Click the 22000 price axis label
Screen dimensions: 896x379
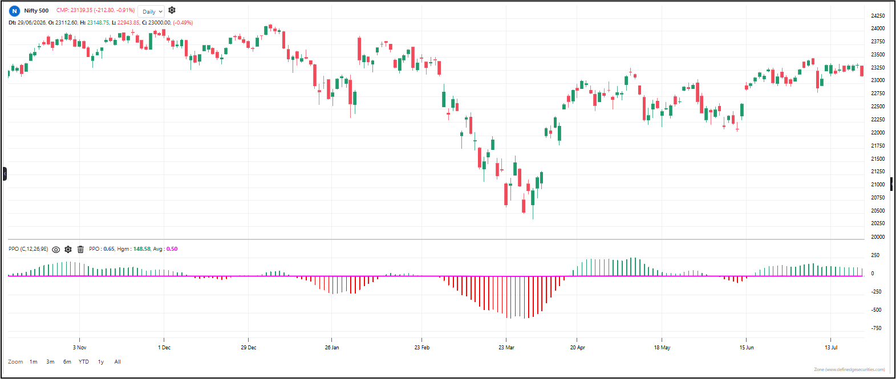878,133
